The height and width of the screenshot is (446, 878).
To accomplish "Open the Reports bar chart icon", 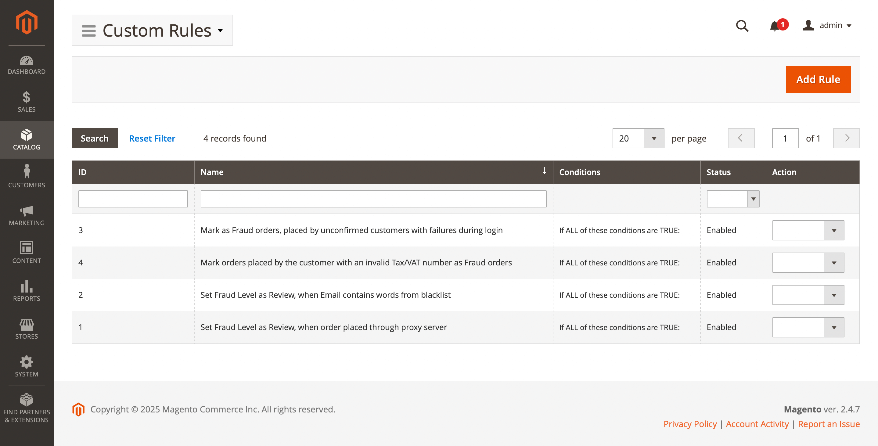I will pos(27,291).
